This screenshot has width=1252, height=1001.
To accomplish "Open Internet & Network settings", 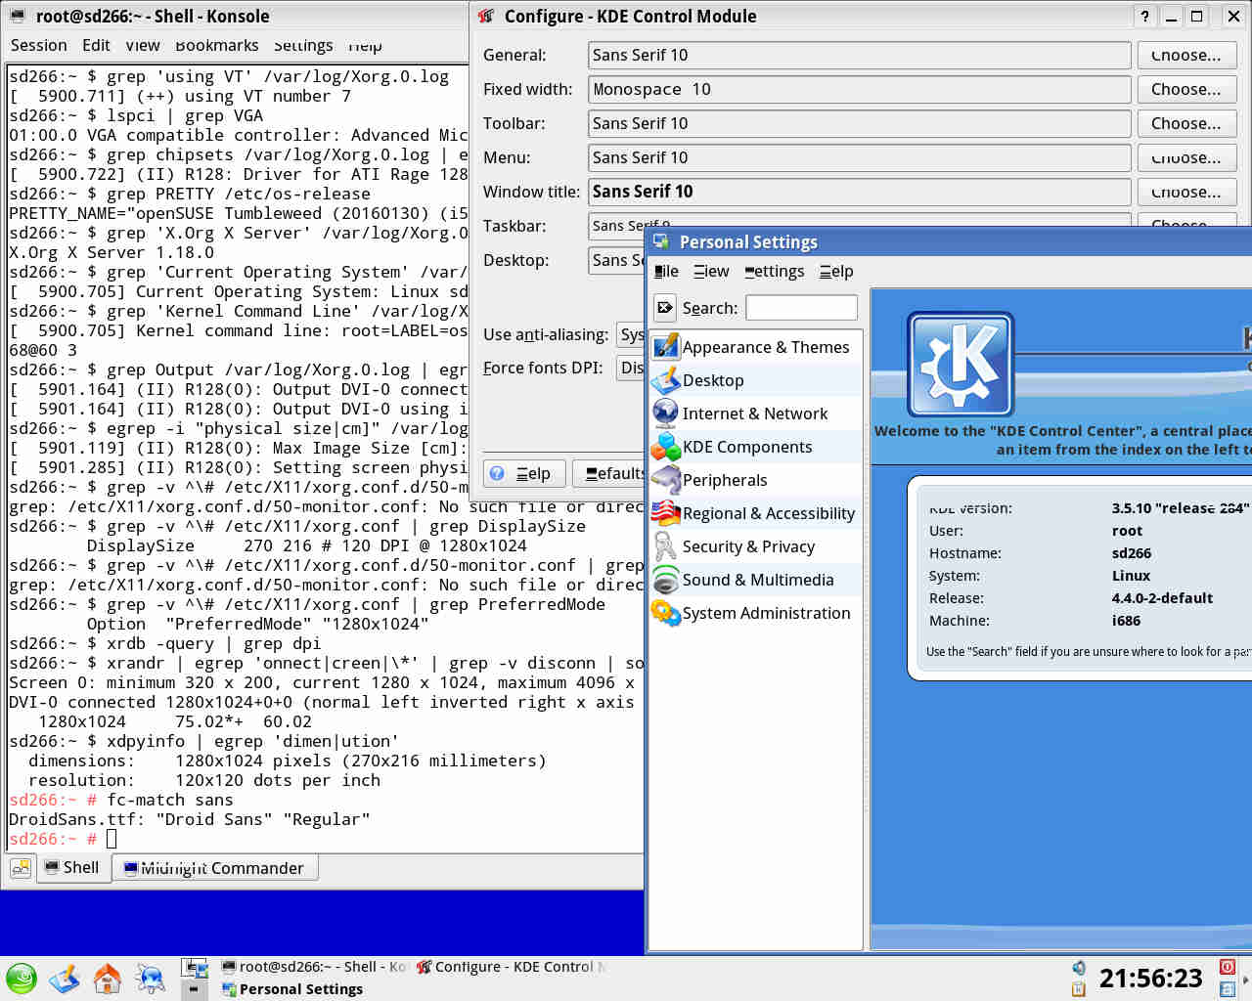I will pyautogui.click(x=754, y=413).
